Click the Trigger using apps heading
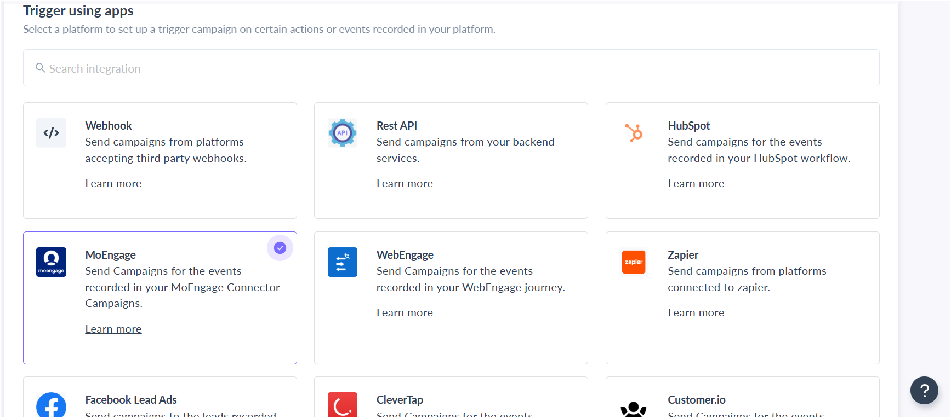Image resolution: width=951 pixels, height=418 pixels. tap(78, 11)
